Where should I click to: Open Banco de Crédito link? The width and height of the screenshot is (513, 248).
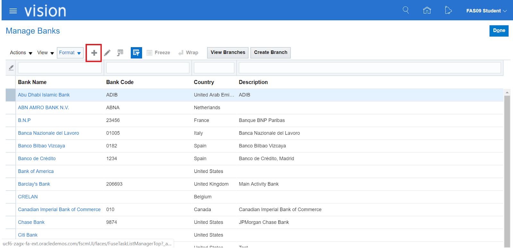click(37, 158)
